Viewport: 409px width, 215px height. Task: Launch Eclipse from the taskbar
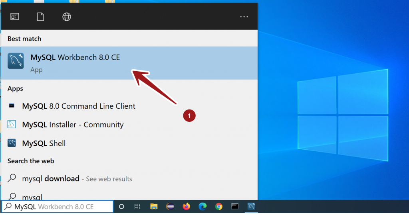pyautogui.click(x=170, y=207)
